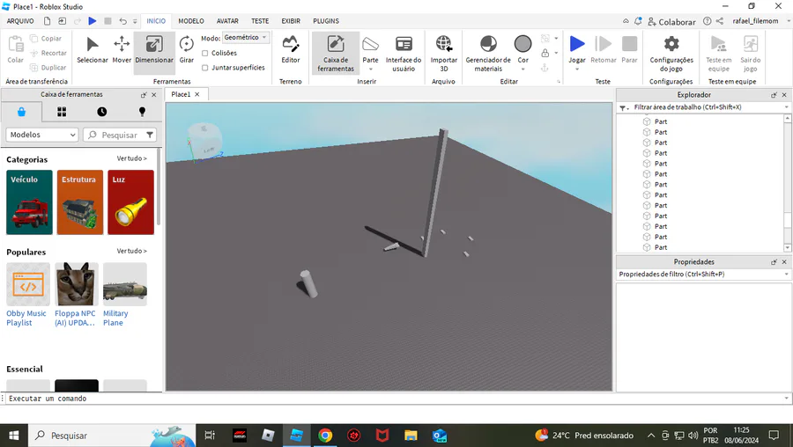This screenshot has height=447, width=793.
Task: Expand the Cor color dropdown arrow
Action: [522, 70]
